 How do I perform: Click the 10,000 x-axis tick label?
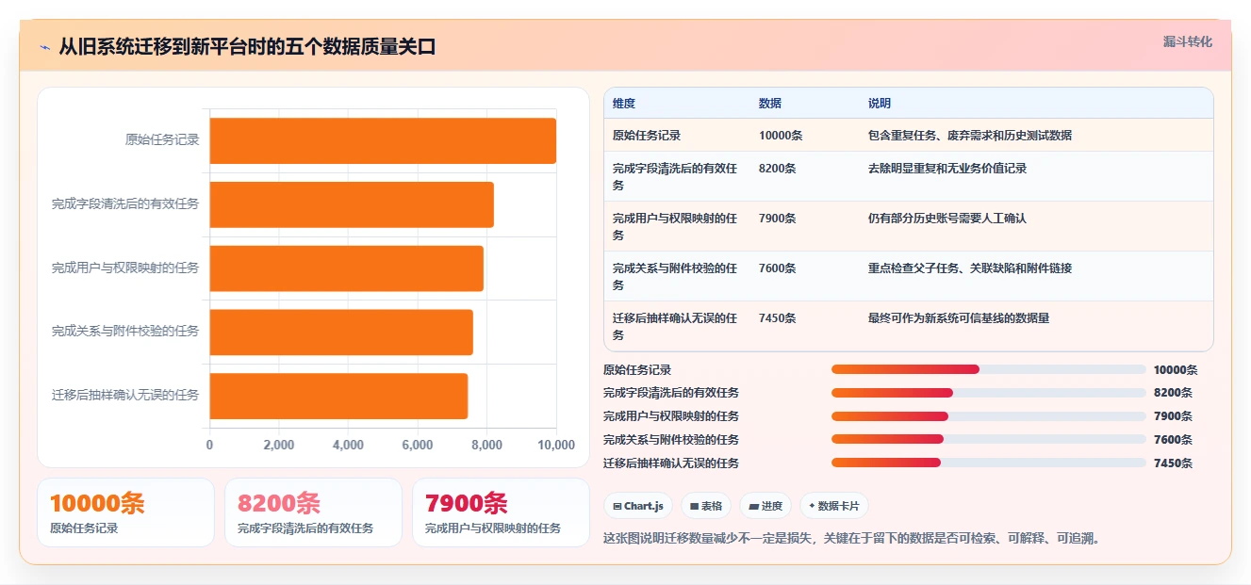[555, 446]
